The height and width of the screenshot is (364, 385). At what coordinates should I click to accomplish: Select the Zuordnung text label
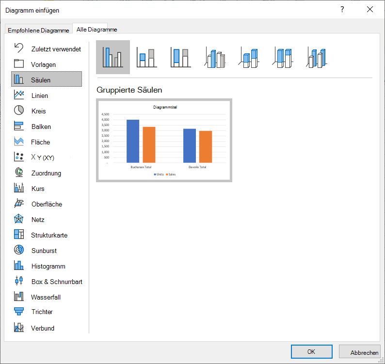pos(46,173)
